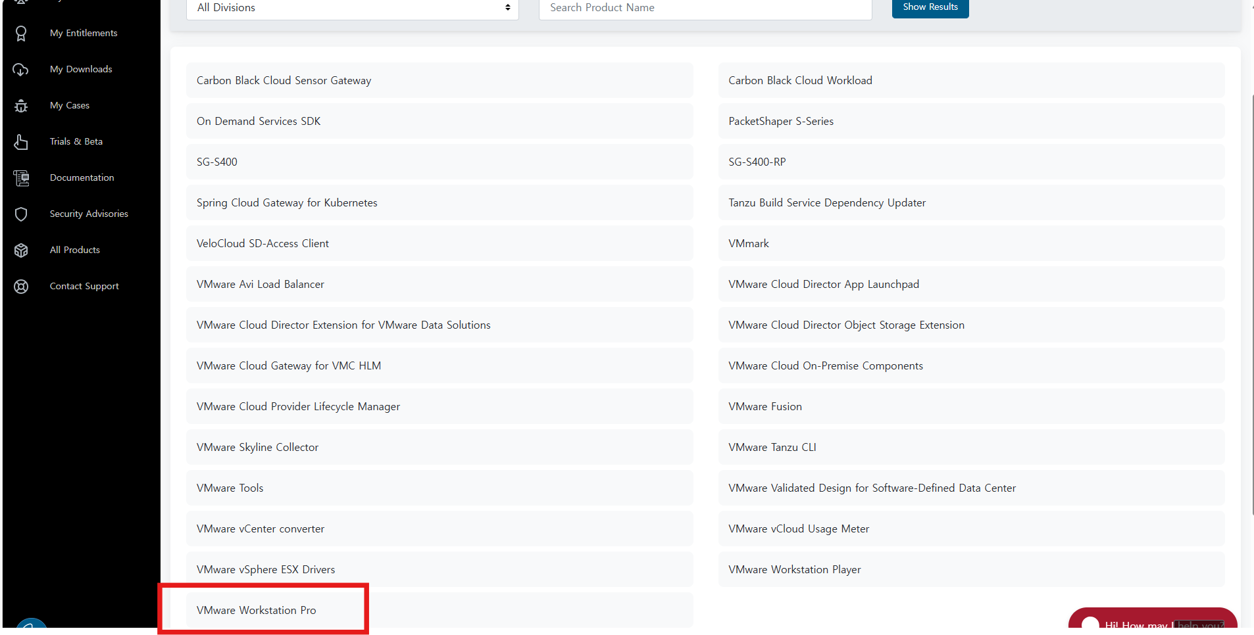Open Carbon Black Cloud Sensor Gateway
1254x635 pixels.
tap(439, 80)
